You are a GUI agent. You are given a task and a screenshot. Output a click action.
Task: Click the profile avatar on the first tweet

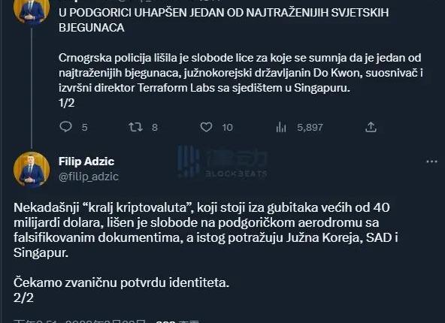pos(32,11)
